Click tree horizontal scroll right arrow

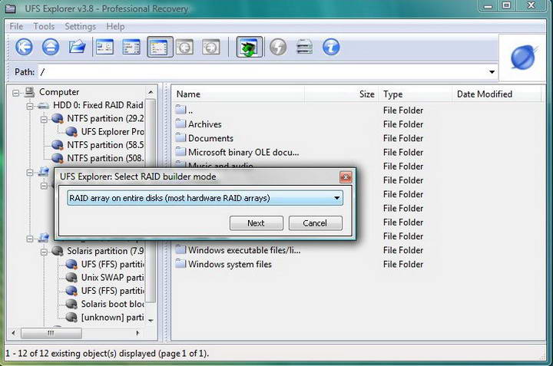138,332
